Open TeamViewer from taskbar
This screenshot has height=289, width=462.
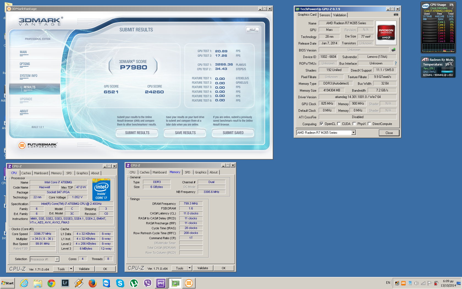106,283
